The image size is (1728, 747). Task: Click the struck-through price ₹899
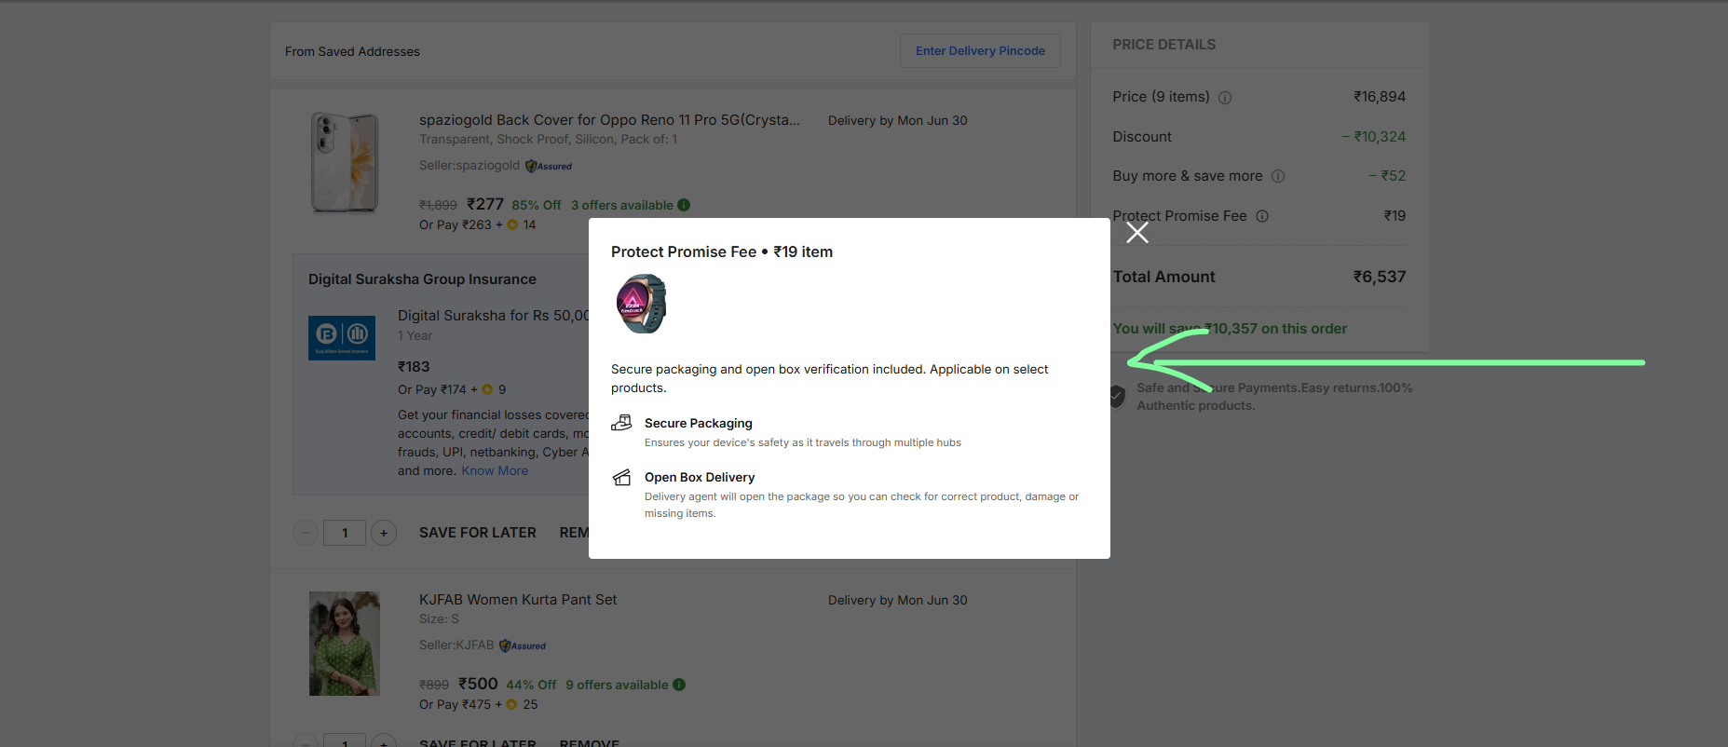[x=434, y=685]
